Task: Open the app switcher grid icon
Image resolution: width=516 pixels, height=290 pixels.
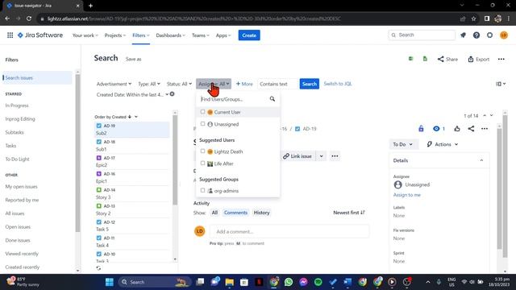Action: [10, 35]
